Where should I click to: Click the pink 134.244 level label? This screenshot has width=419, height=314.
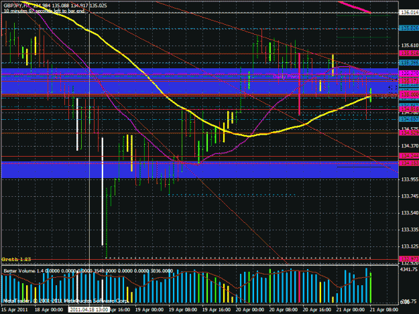409,156
